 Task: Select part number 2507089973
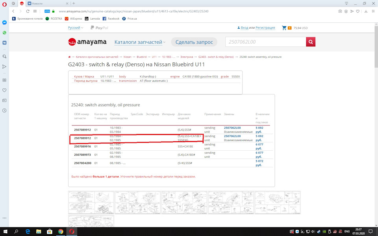click(x=82, y=155)
